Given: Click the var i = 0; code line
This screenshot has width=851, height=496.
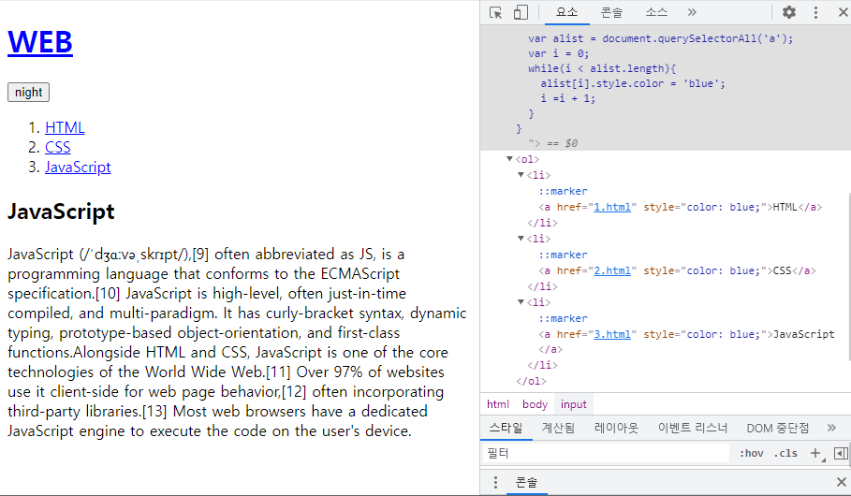Looking at the screenshot, I should click(559, 53).
